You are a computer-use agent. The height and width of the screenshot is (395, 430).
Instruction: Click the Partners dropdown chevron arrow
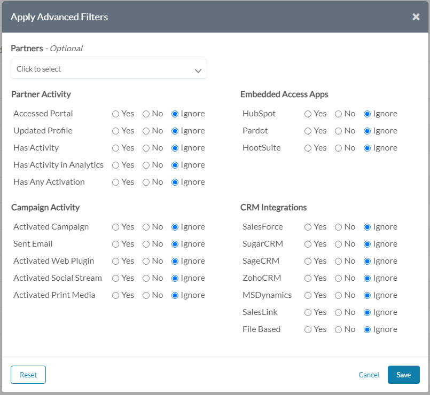tap(198, 69)
